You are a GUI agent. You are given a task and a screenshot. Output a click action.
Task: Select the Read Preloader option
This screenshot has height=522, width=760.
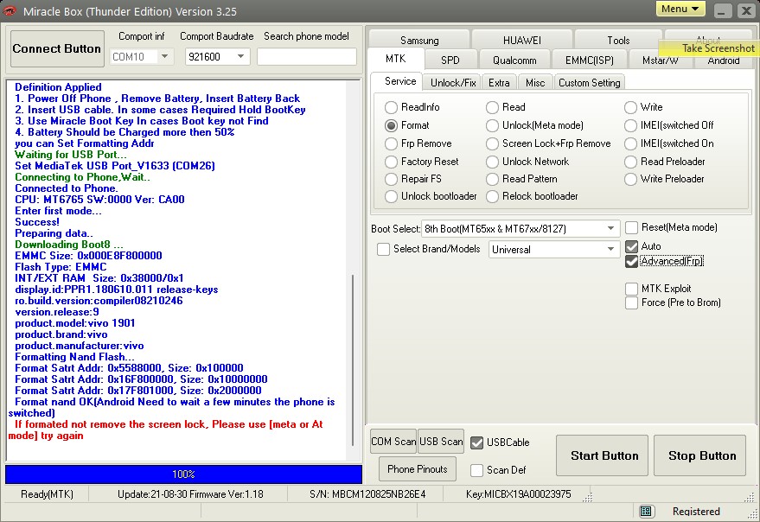click(x=630, y=162)
